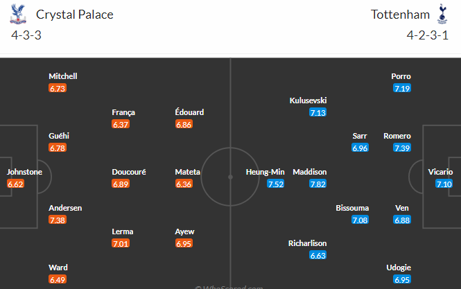
Task: Open Édouard's player name
Action: (x=189, y=112)
